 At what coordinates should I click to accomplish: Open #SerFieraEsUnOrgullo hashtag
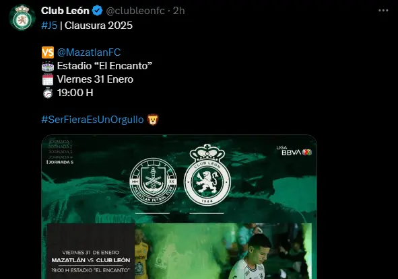(x=92, y=120)
